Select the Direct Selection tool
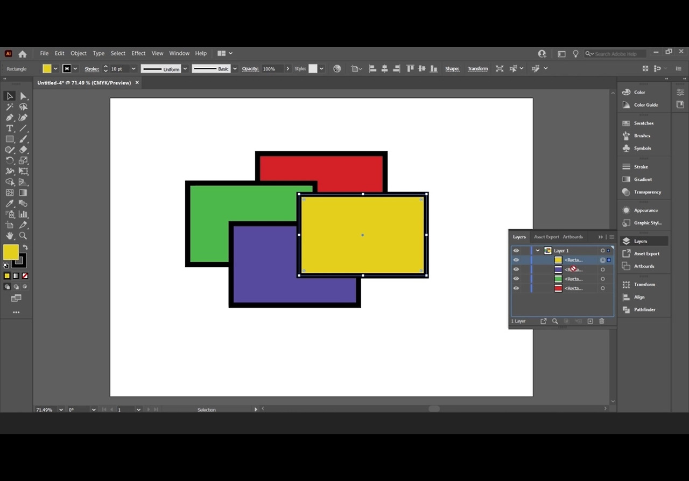This screenshot has height=481, width=689. (x=23, y=96)
